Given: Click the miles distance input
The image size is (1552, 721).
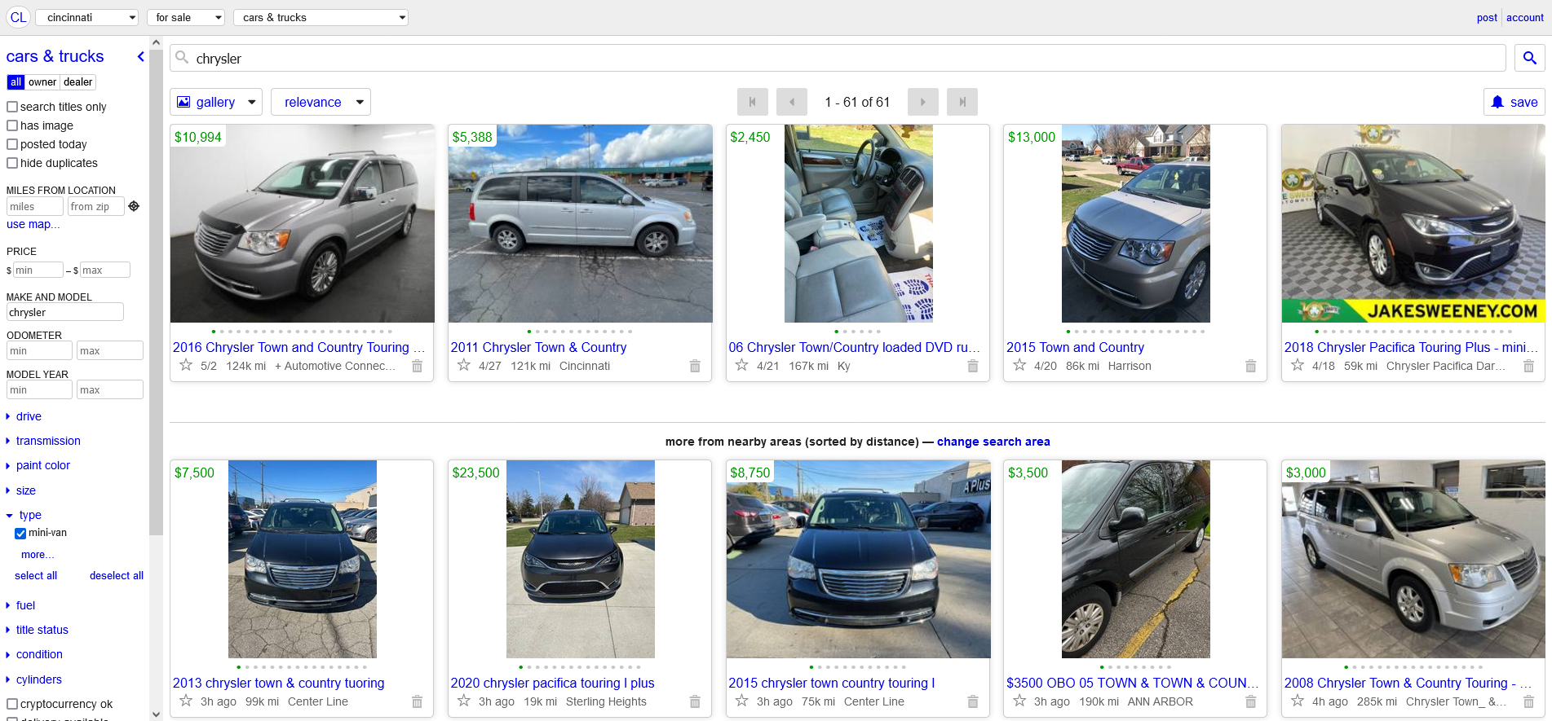Looking at the screenshot, I should coord(35,206).
